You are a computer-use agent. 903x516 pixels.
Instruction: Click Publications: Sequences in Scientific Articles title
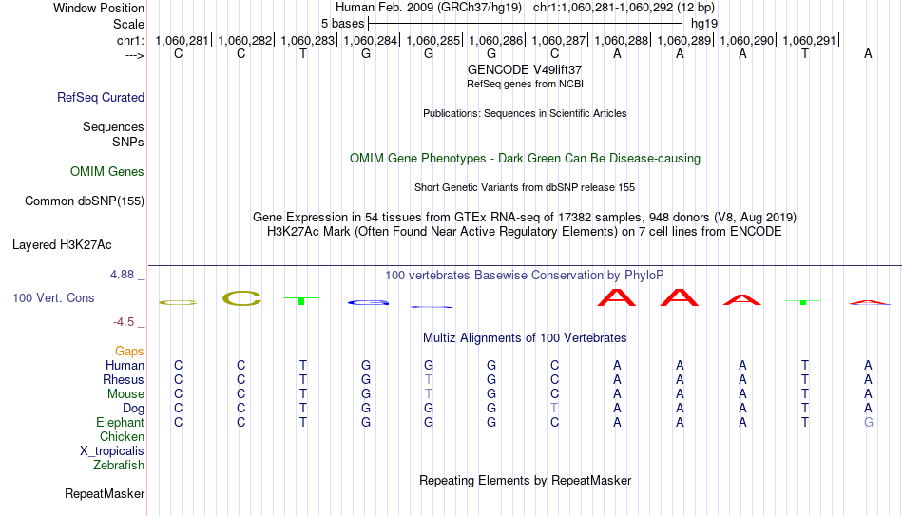click(x=525, y=113)
